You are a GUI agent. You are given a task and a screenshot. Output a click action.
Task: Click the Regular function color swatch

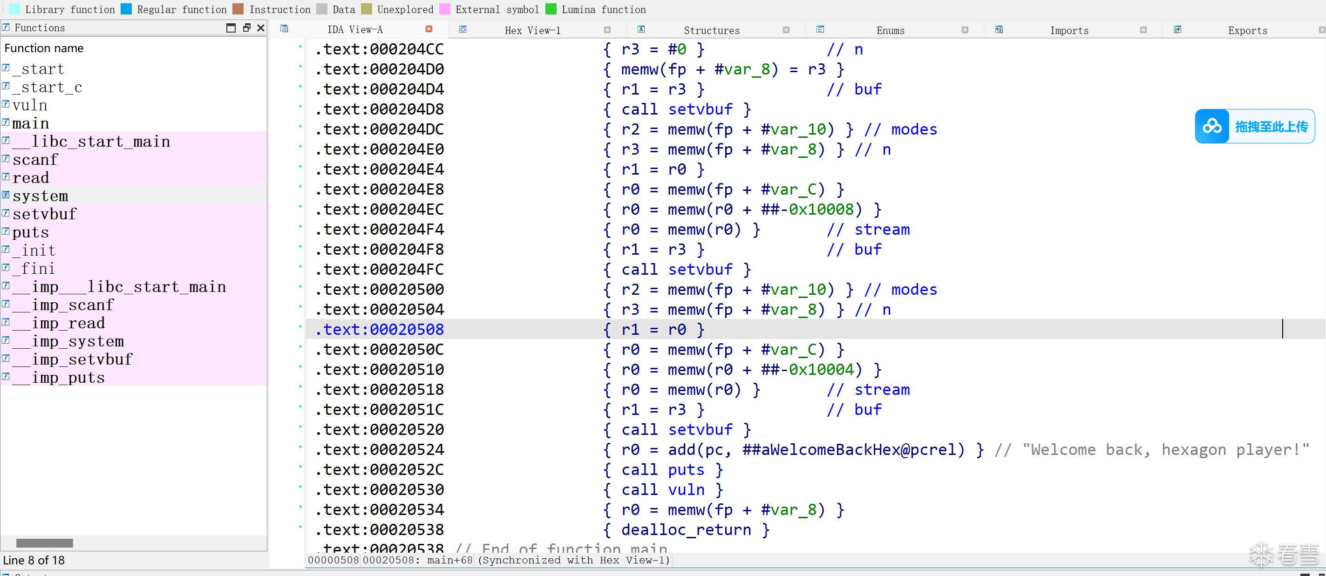[126, 9]
